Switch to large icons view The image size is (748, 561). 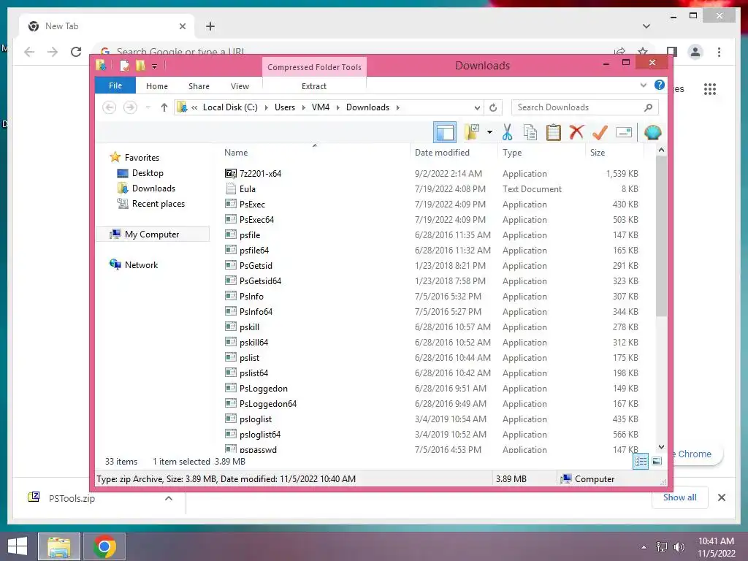[657, 461]
